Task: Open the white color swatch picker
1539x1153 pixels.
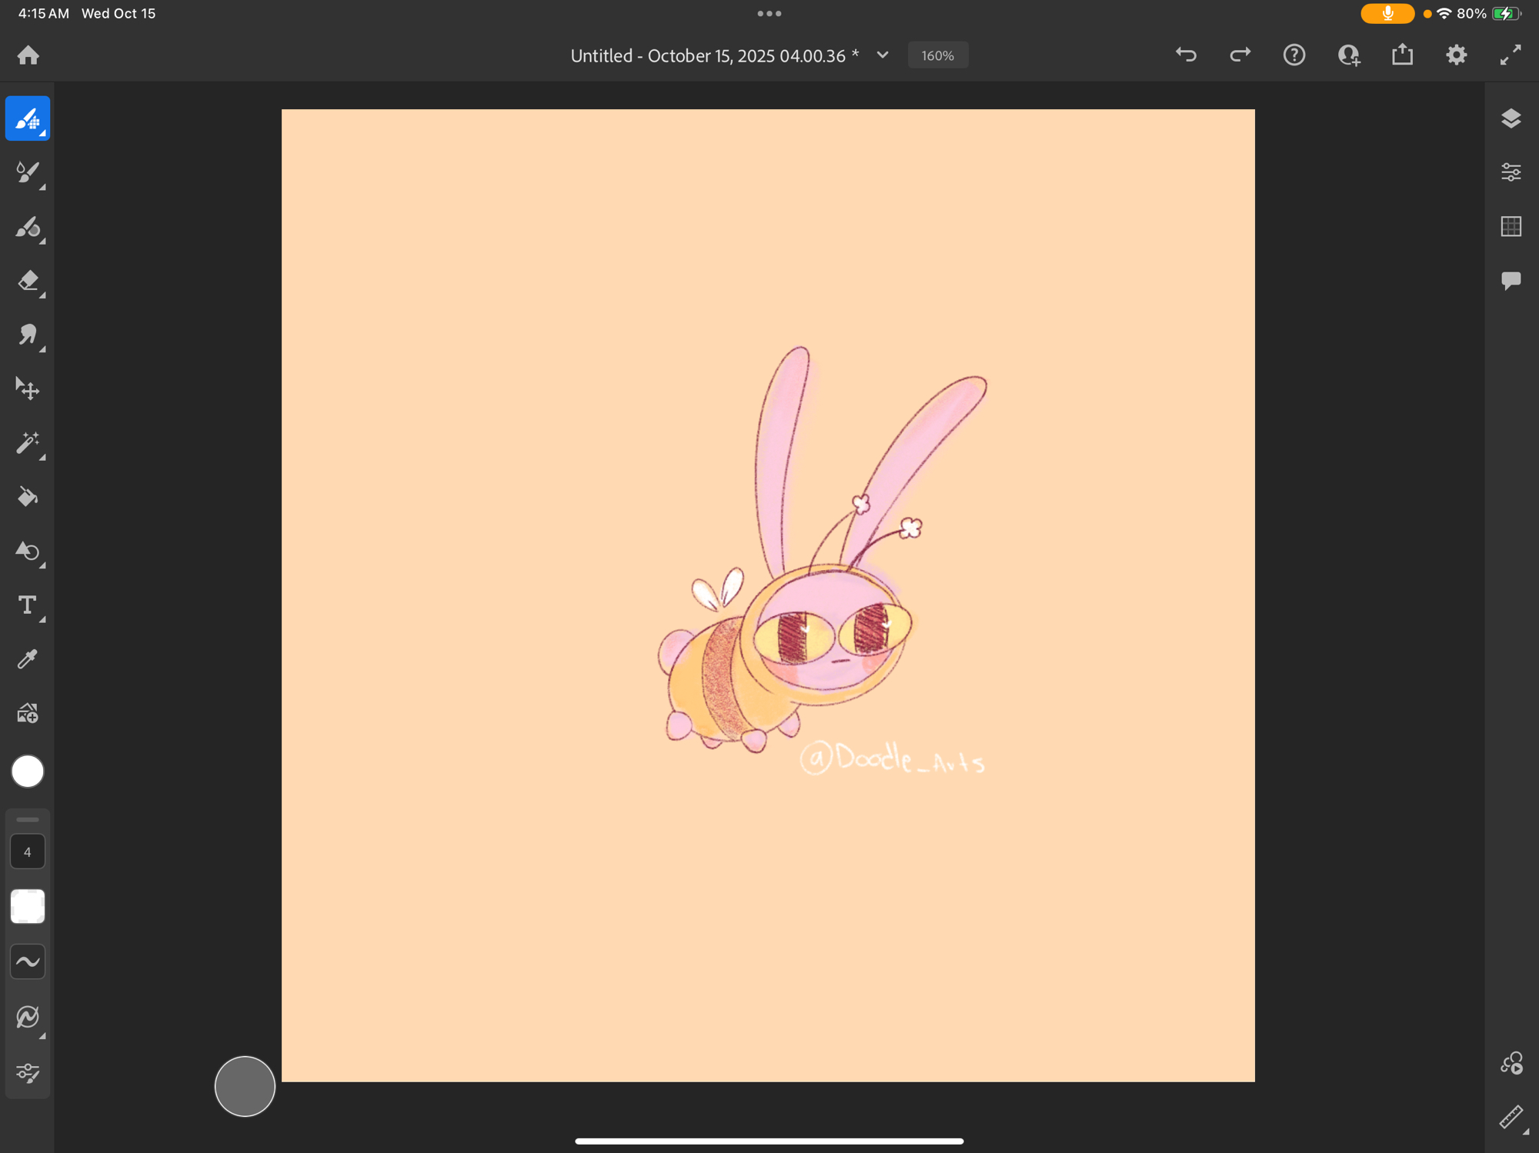Action: coord(28,771)
